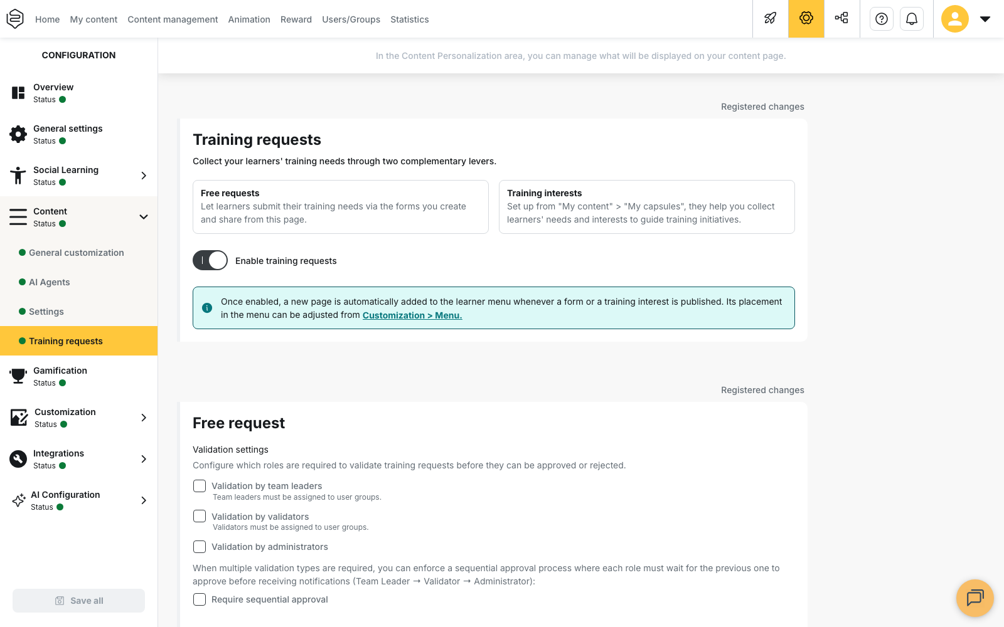Open the Statistics menu item
This screenshot has height=627, width=1004.
(x=410, y=19)
